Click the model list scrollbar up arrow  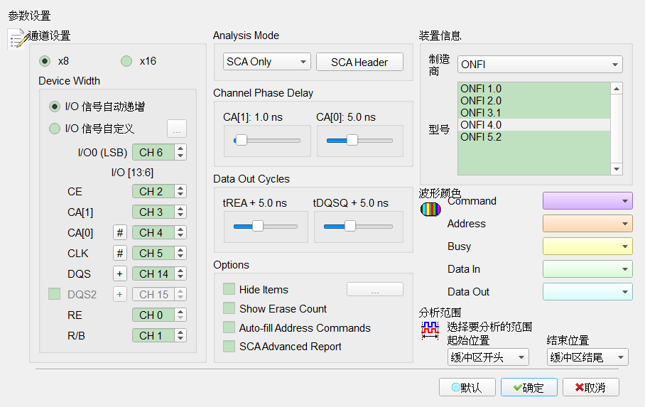pyautogui.click(x=616, y=89)
